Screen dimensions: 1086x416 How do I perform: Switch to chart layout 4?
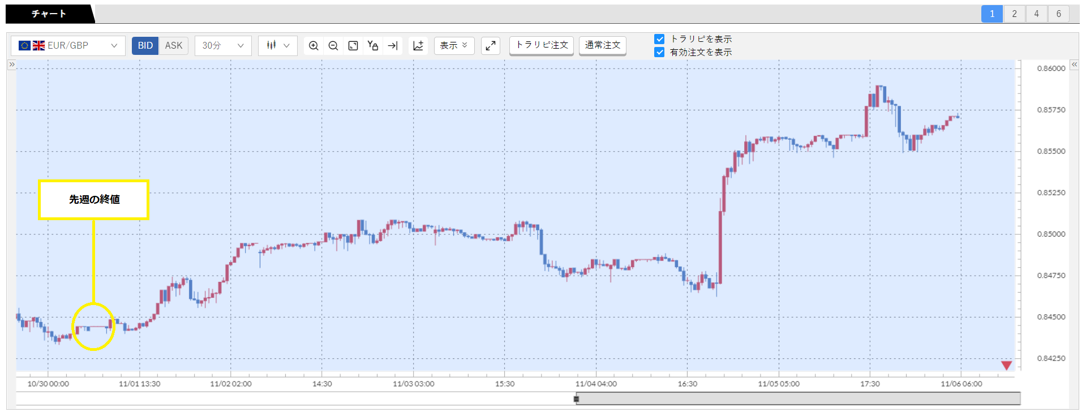tap(1036, 14)
